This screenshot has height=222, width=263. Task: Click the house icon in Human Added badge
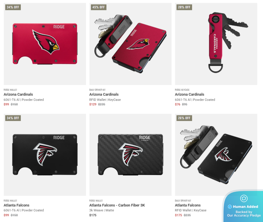[244, 198]
